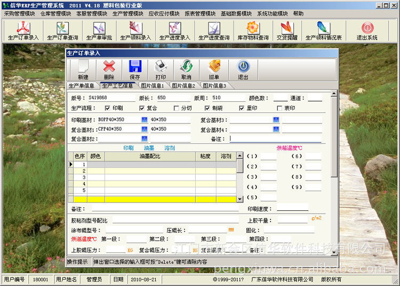
Task: Click 打印 printer icon
Action: coord(161,70)
